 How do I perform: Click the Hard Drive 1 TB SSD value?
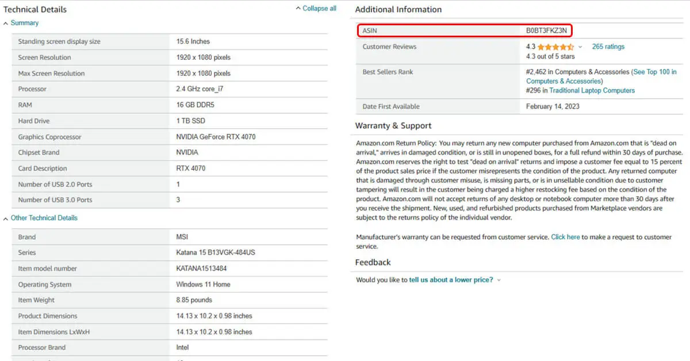click(190, 121)
